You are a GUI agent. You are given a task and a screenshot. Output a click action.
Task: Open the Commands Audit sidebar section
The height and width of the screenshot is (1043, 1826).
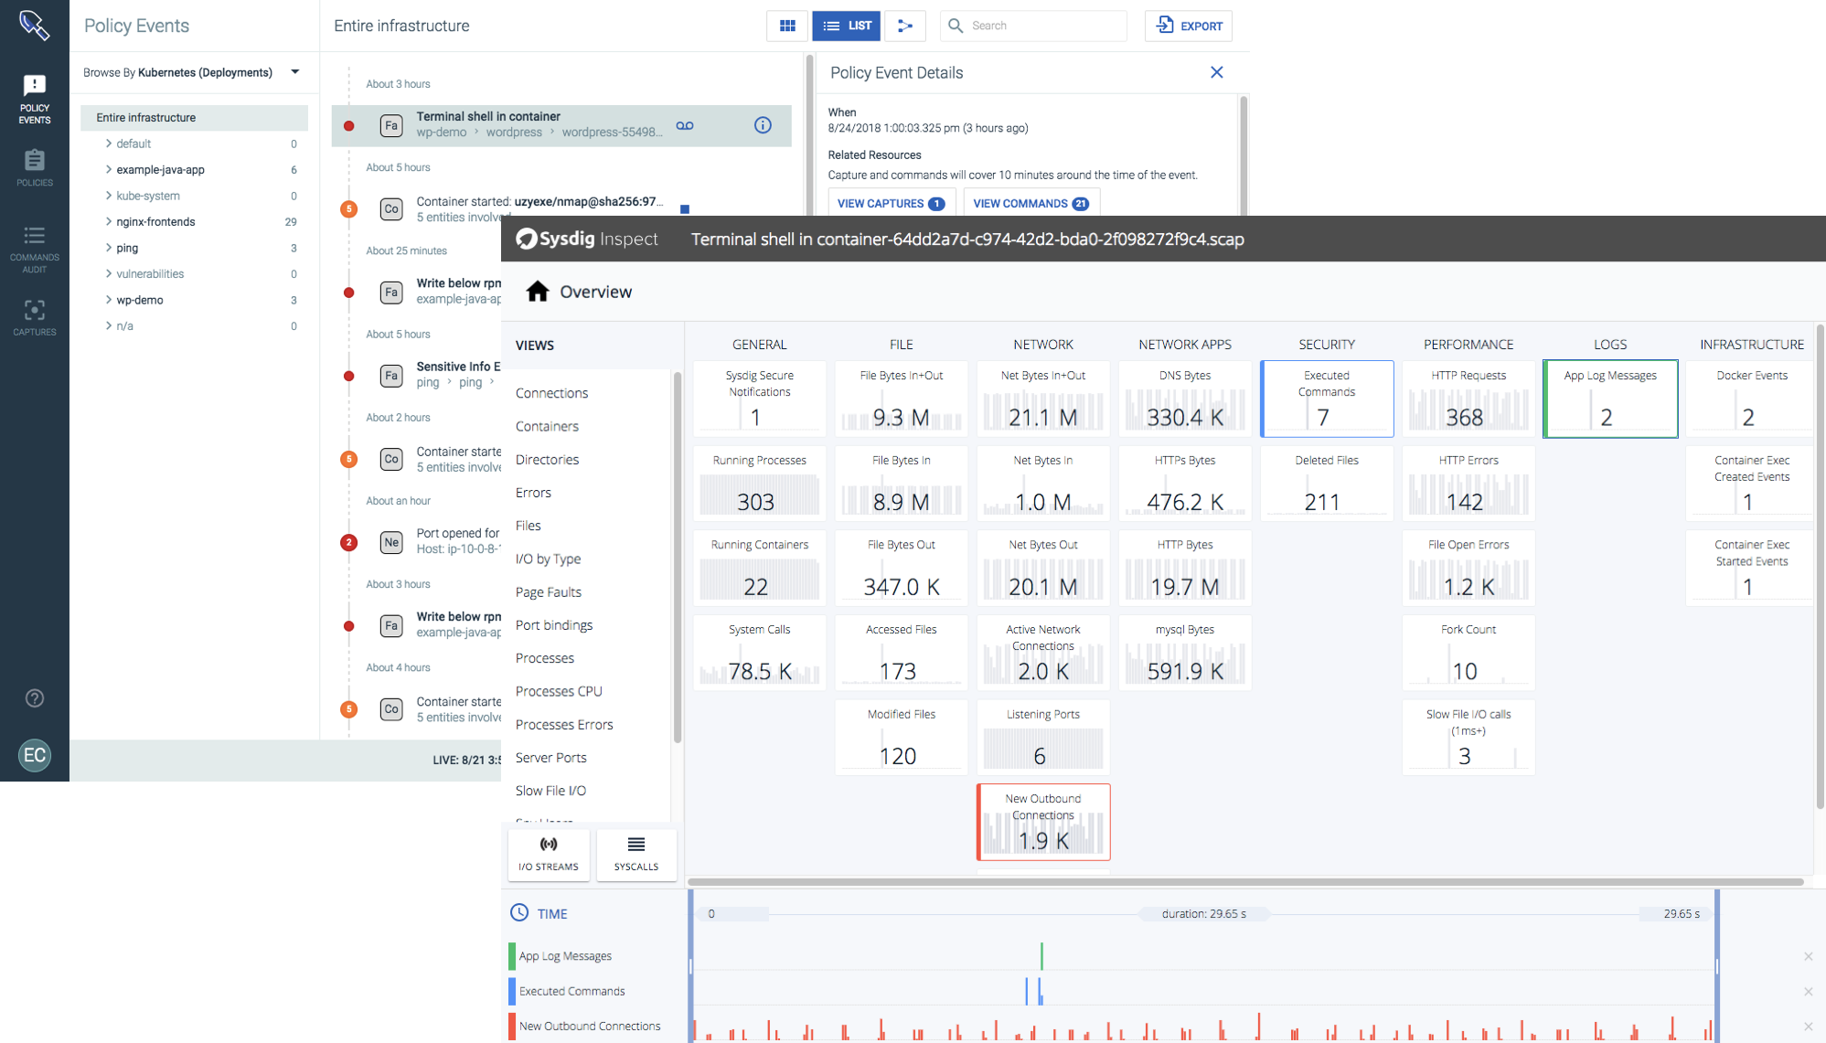tap(35, 249)
